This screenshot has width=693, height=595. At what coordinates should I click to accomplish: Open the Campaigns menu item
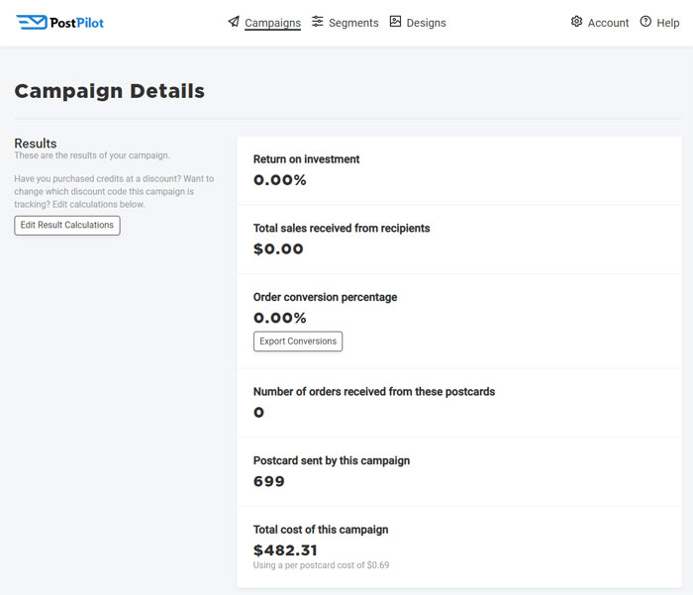pos(272,23)
